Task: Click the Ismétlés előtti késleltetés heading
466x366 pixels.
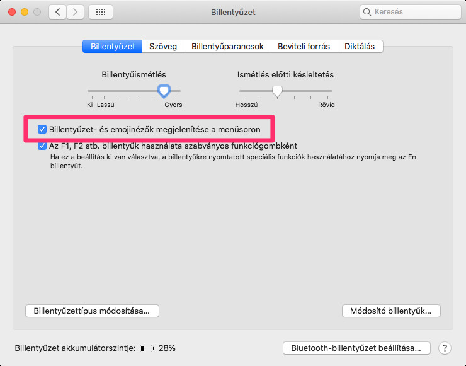Action: point(285,74)
